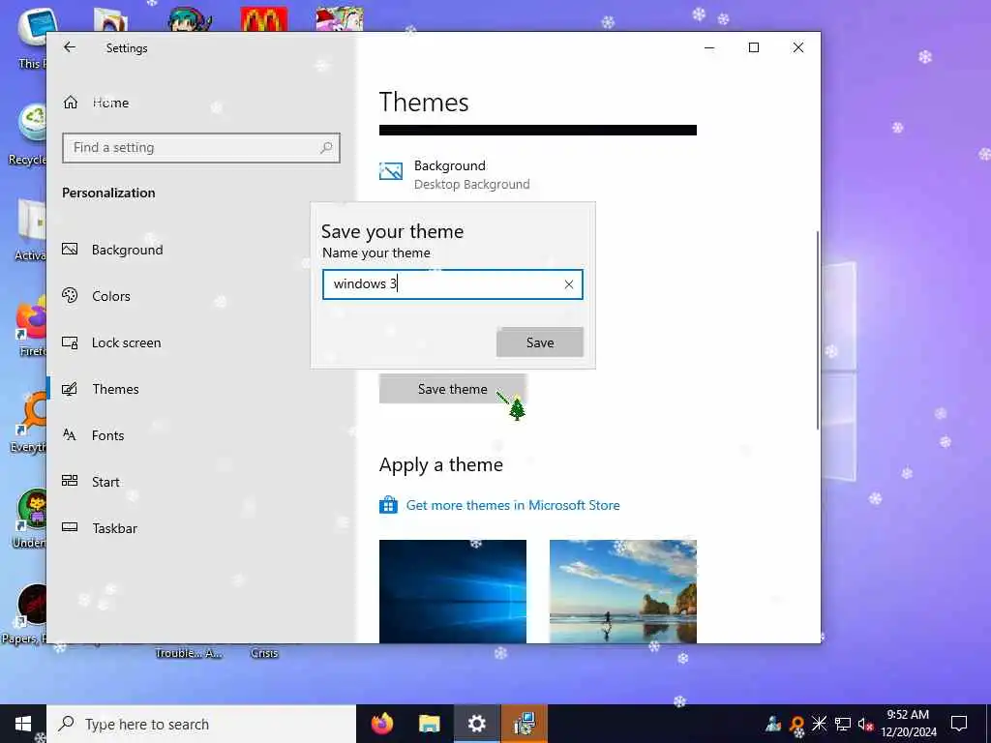This screenshot has width=991, height=743.
Task: Maximize the Settings window
Action: [753, 47]
